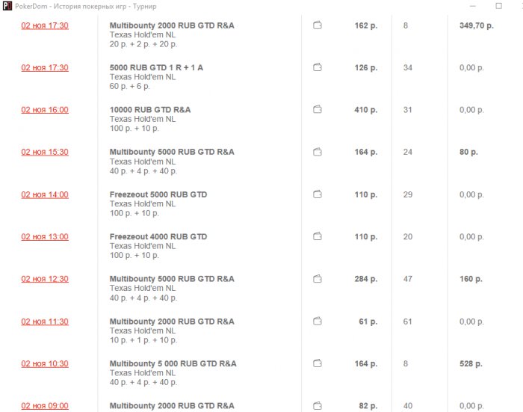Click the PokerDom app icon in title bar
This screenshot has width=523, height=412.
(6, 6)
